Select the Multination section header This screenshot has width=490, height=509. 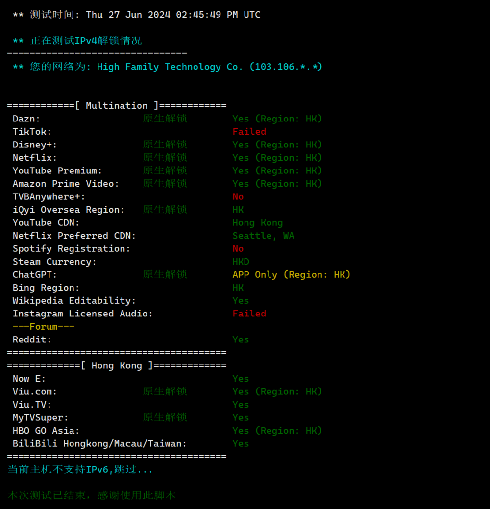[117, 106]
